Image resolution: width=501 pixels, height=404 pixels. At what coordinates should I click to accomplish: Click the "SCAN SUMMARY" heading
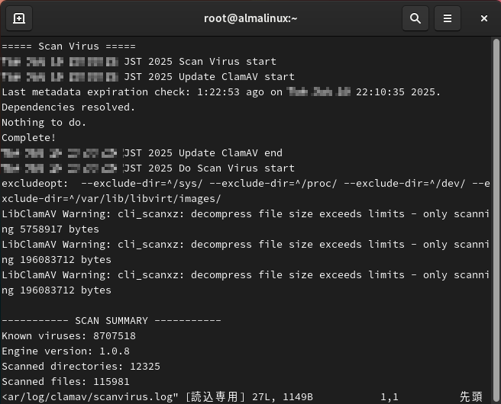(112, 321)
